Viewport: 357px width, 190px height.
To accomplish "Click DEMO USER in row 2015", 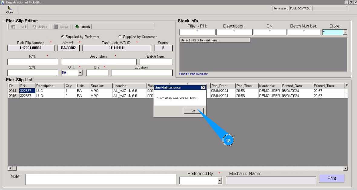I will [270, 96].
